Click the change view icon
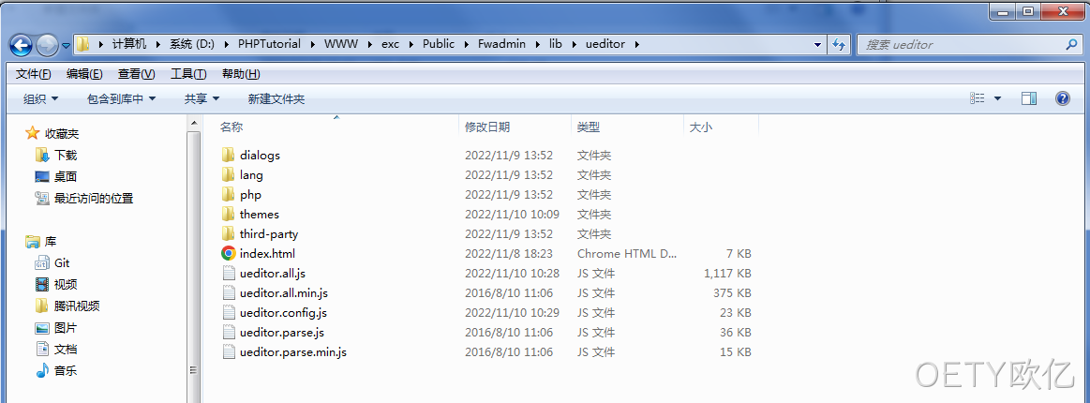The height and width of the screenshot is (403, 1090). (978, 98)
